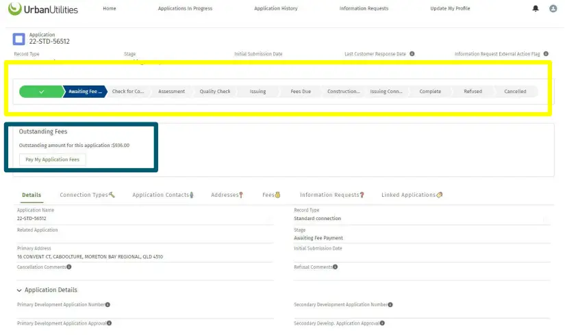
Task: Click the Outstanding Fees heading
Action: pos(43,131)
